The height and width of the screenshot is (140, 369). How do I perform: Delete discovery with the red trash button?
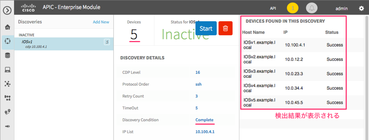(226, 28)
